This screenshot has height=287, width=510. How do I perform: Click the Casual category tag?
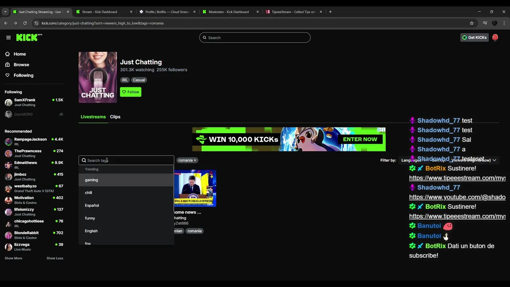[x=139, y=80]
